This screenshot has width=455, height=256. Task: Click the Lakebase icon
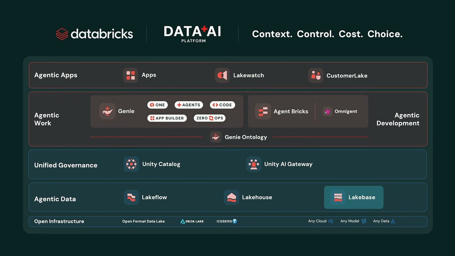[338, 197]
